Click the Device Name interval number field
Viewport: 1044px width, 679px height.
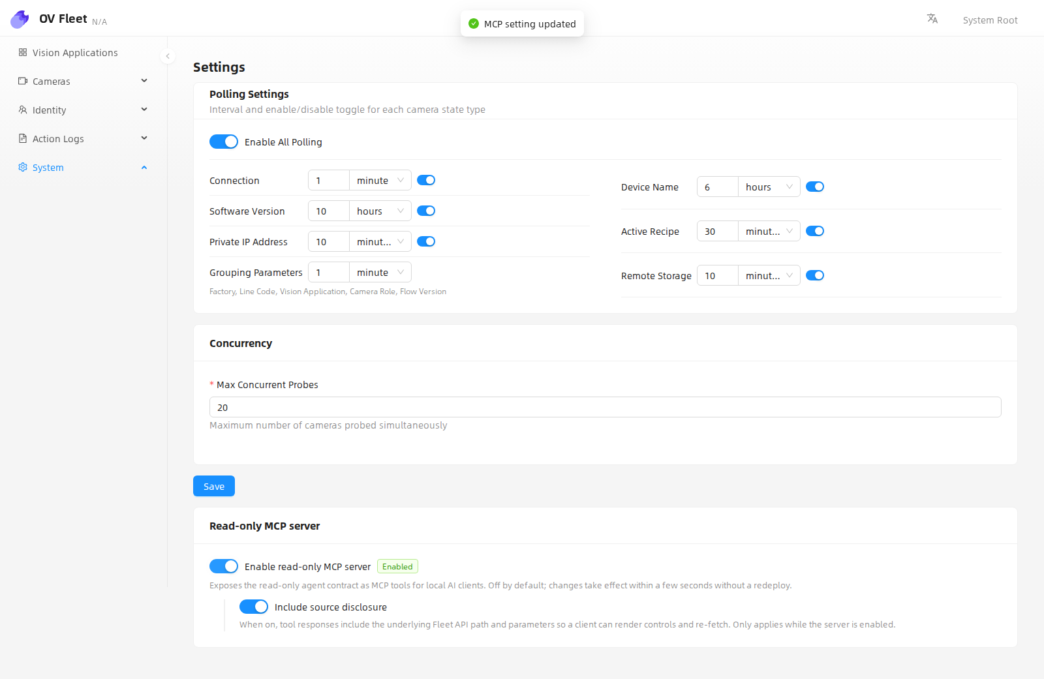718,187
